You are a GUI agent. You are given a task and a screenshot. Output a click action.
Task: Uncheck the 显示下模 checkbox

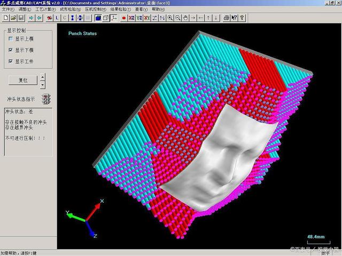click(x=11, y=50)
